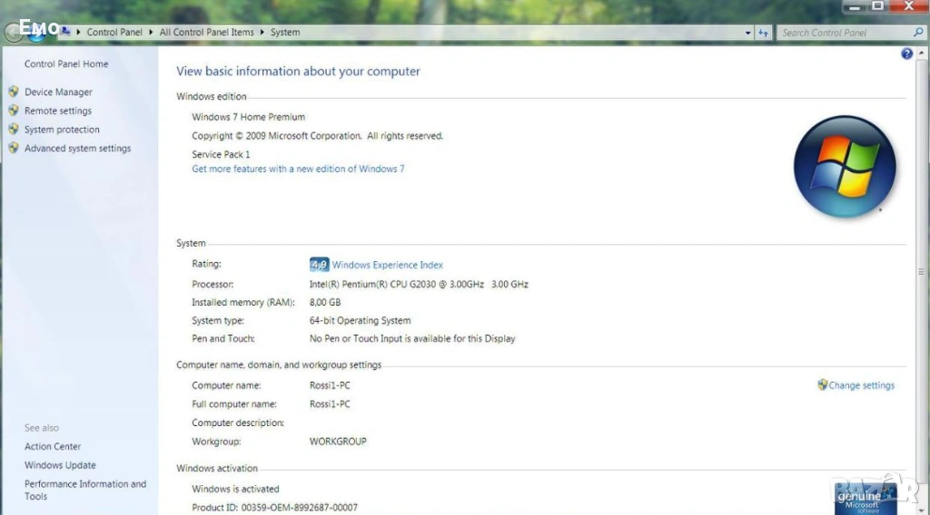
Task: Click Get more features with new edition link
Action: [298, 169]
